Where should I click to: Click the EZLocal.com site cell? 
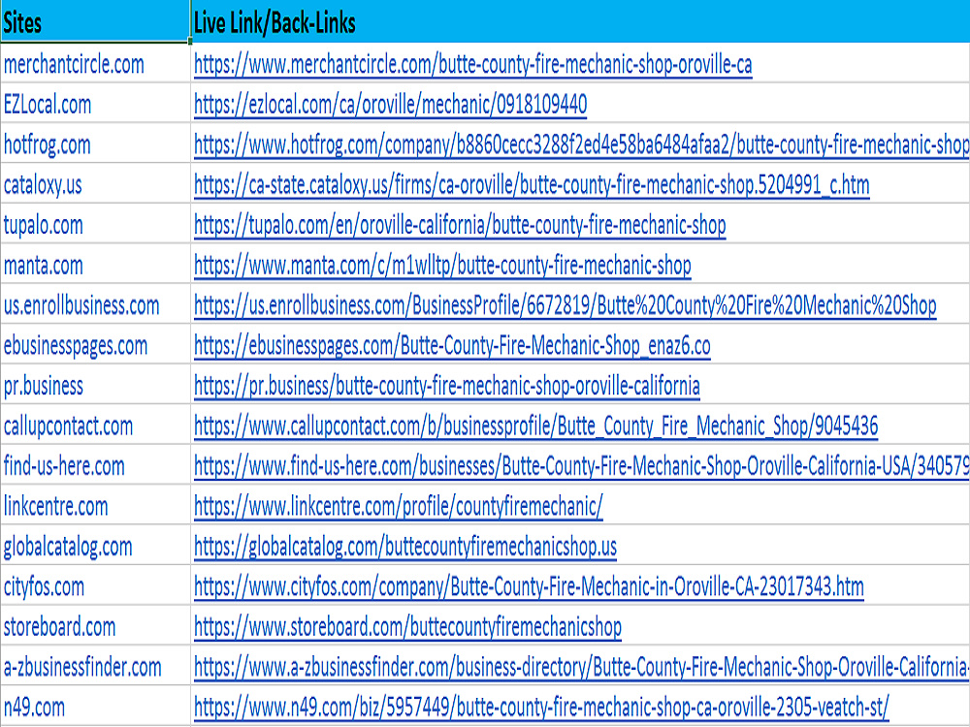coord(95,104)
